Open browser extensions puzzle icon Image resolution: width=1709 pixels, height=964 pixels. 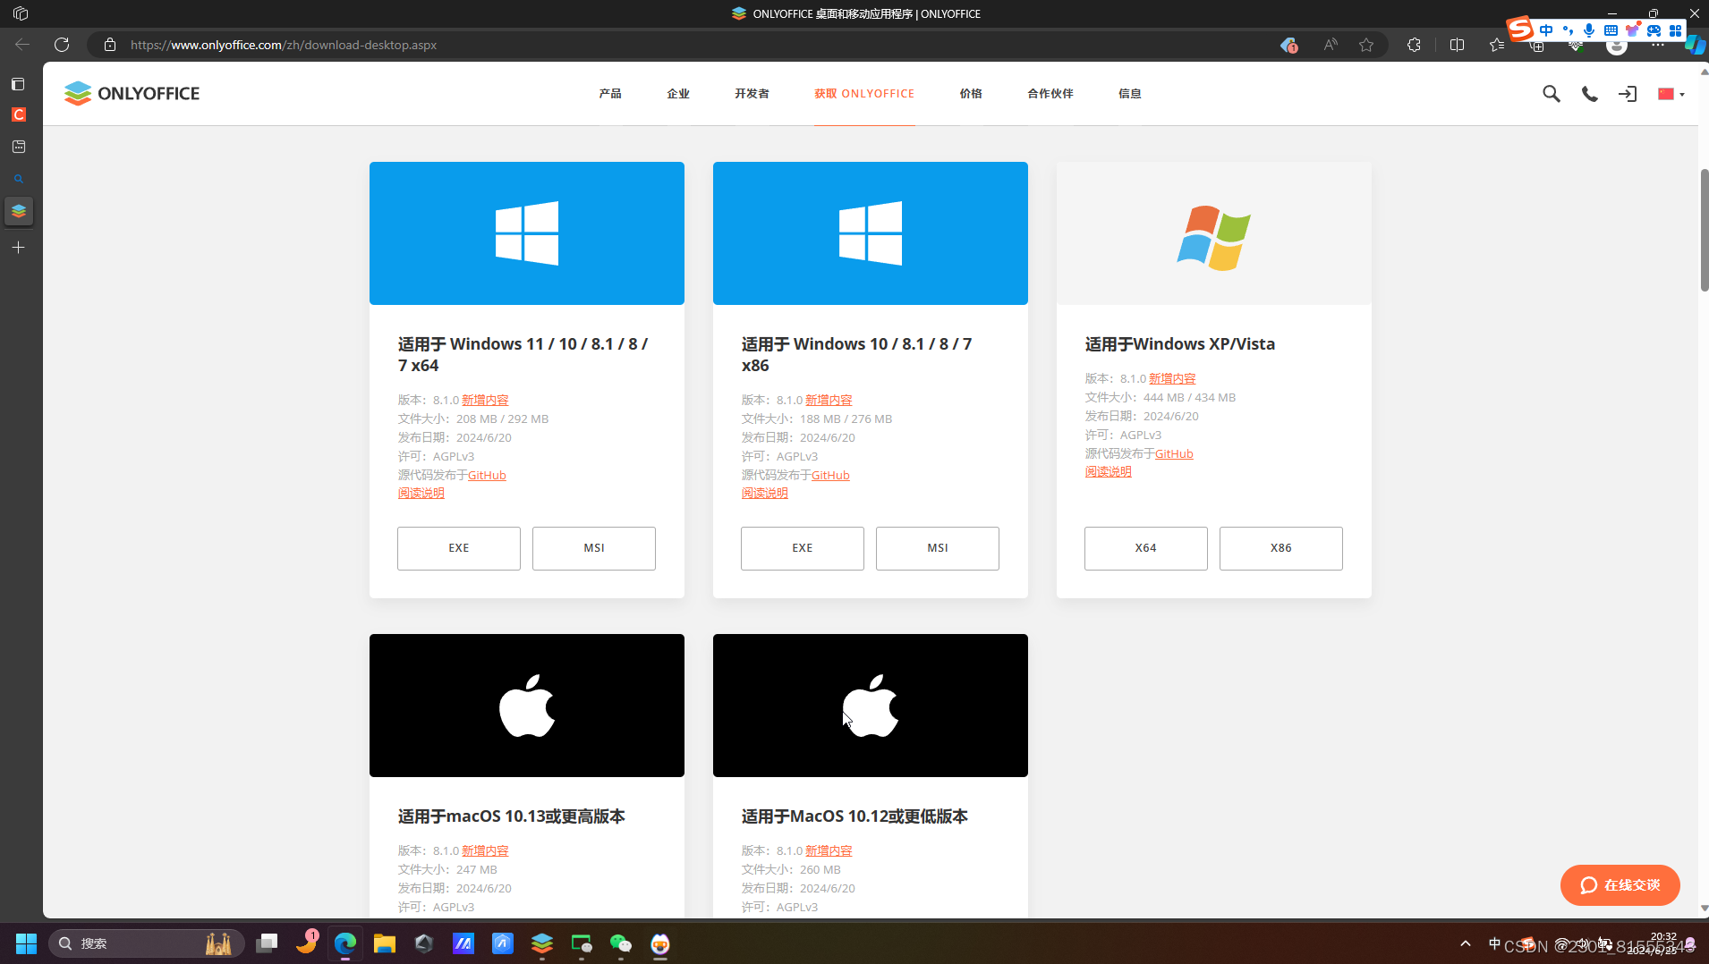[x=1414, y=45]
